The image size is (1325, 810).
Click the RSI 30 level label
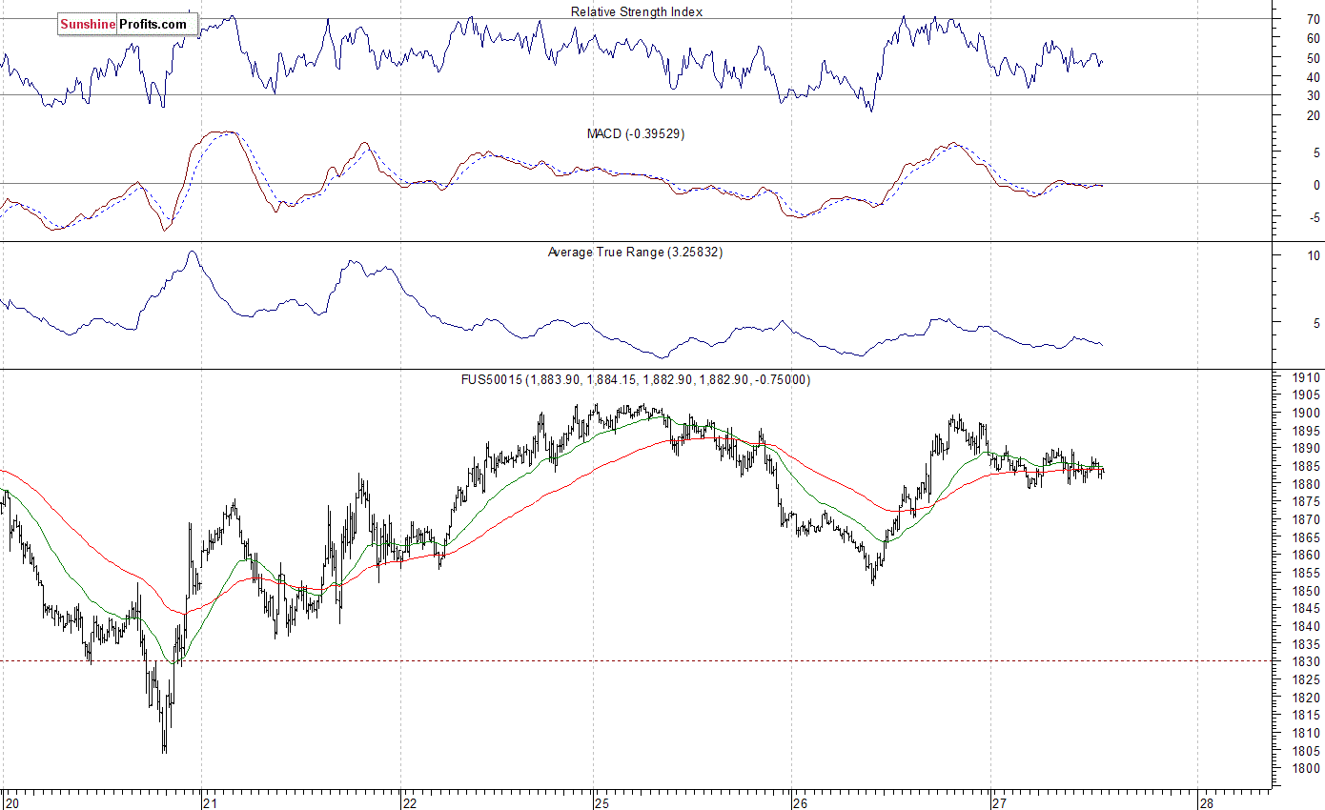[x=1313, y=95]
